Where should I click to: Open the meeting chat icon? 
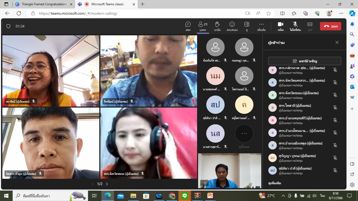(188, 26)
